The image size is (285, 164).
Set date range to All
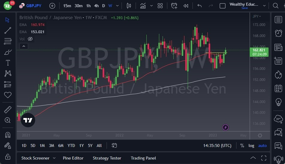99,145
